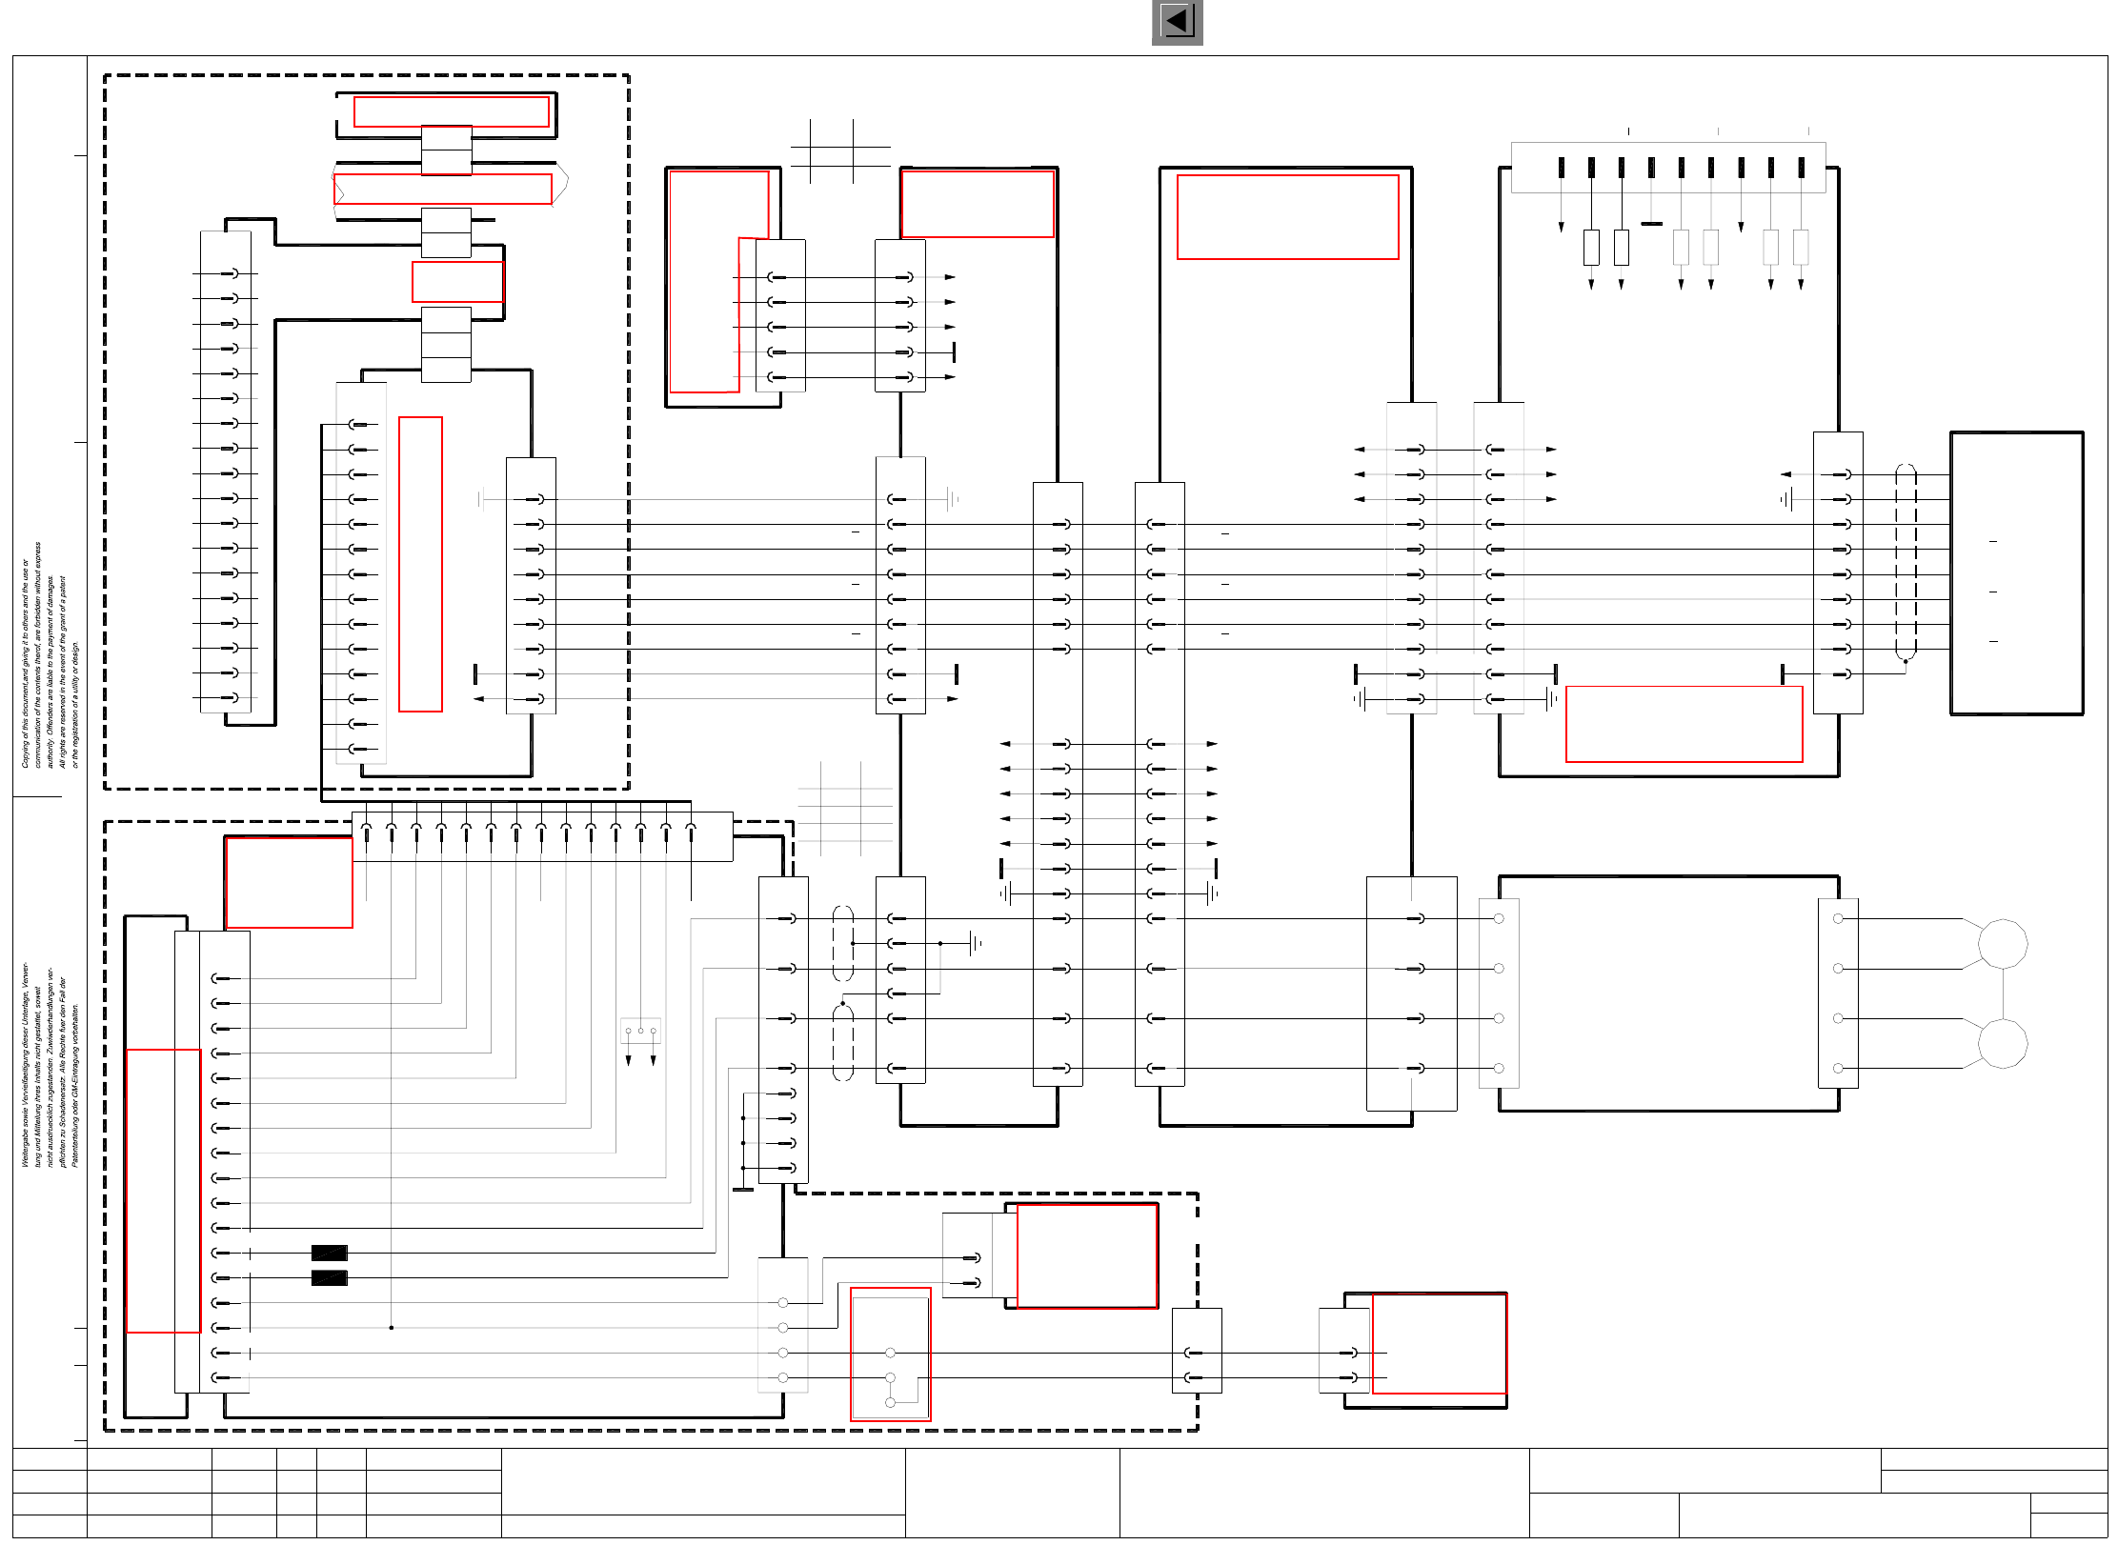
Task: Click the lower motor circle symbol at right
Action: pos(2003,1043)
